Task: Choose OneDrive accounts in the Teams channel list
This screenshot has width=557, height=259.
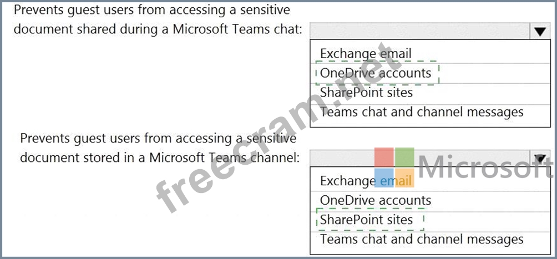Action: click(x=376, y=200)
